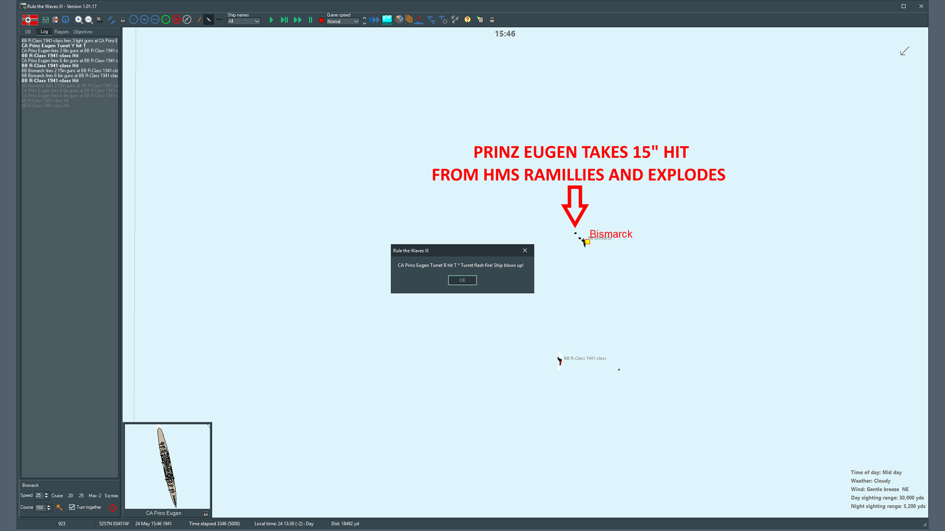The height and width of the screenshot is (531, 945).
Task: Click the Course input field
Action: point(40,507)
